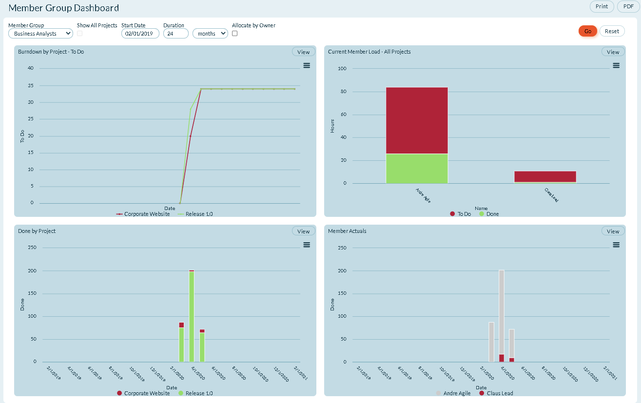641x403 pixels.
Task: Click the 'Claus Lead' axis label in Member Load
Action: [551, 195]
